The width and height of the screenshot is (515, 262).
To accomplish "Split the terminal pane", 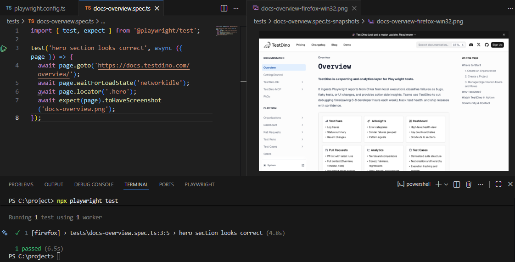I will (x=457, y=184).
